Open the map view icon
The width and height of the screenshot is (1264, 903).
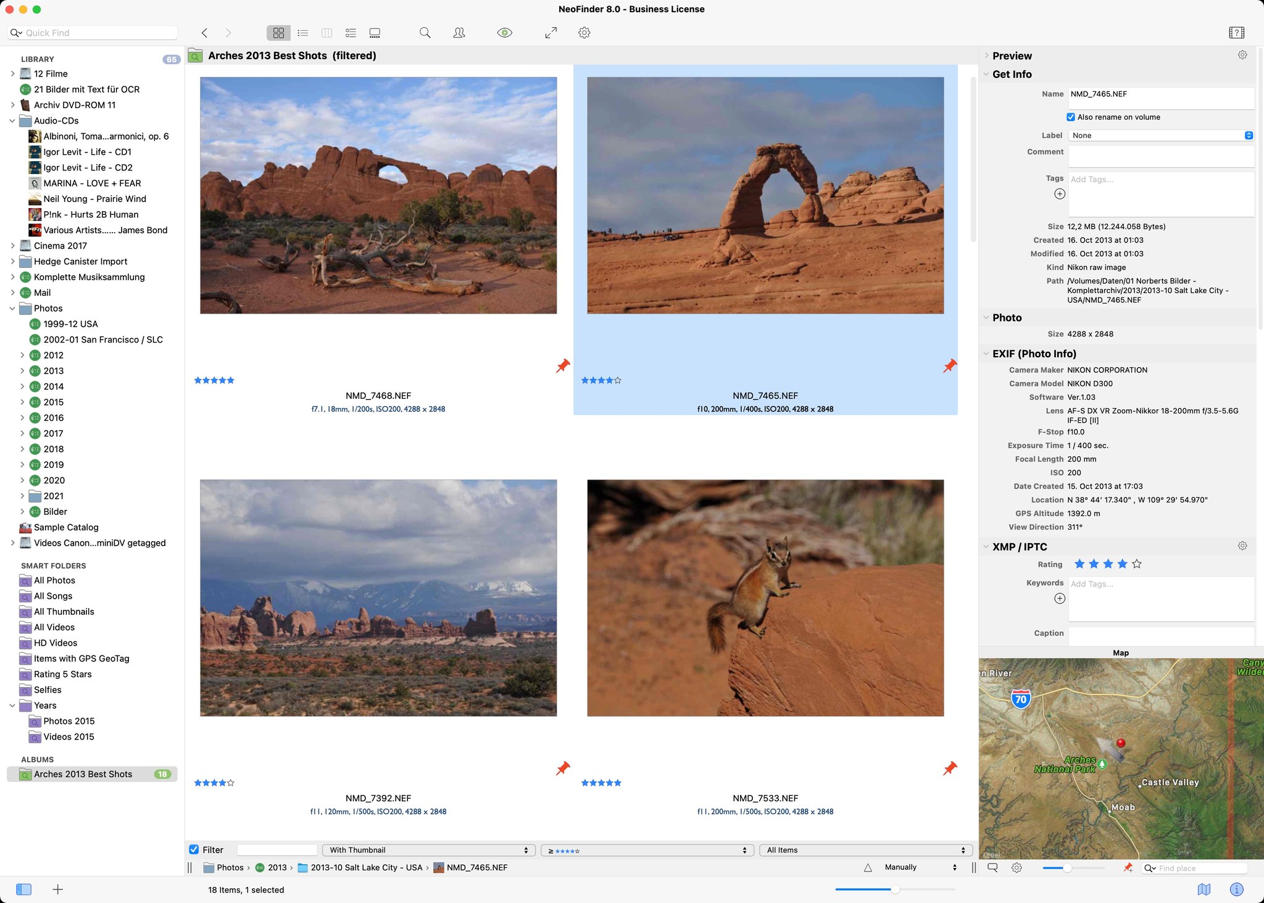(x=1204, y=889)
